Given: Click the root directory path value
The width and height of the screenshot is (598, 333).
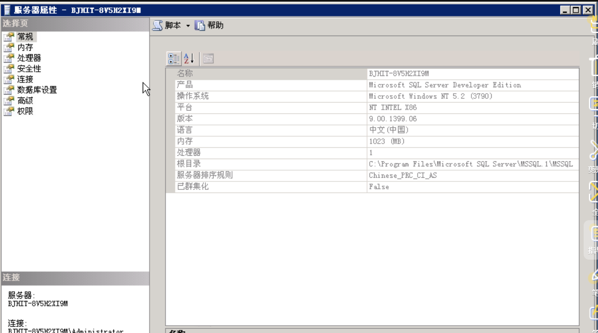Looking at the screenshot, I should click(x=471, y=164).
